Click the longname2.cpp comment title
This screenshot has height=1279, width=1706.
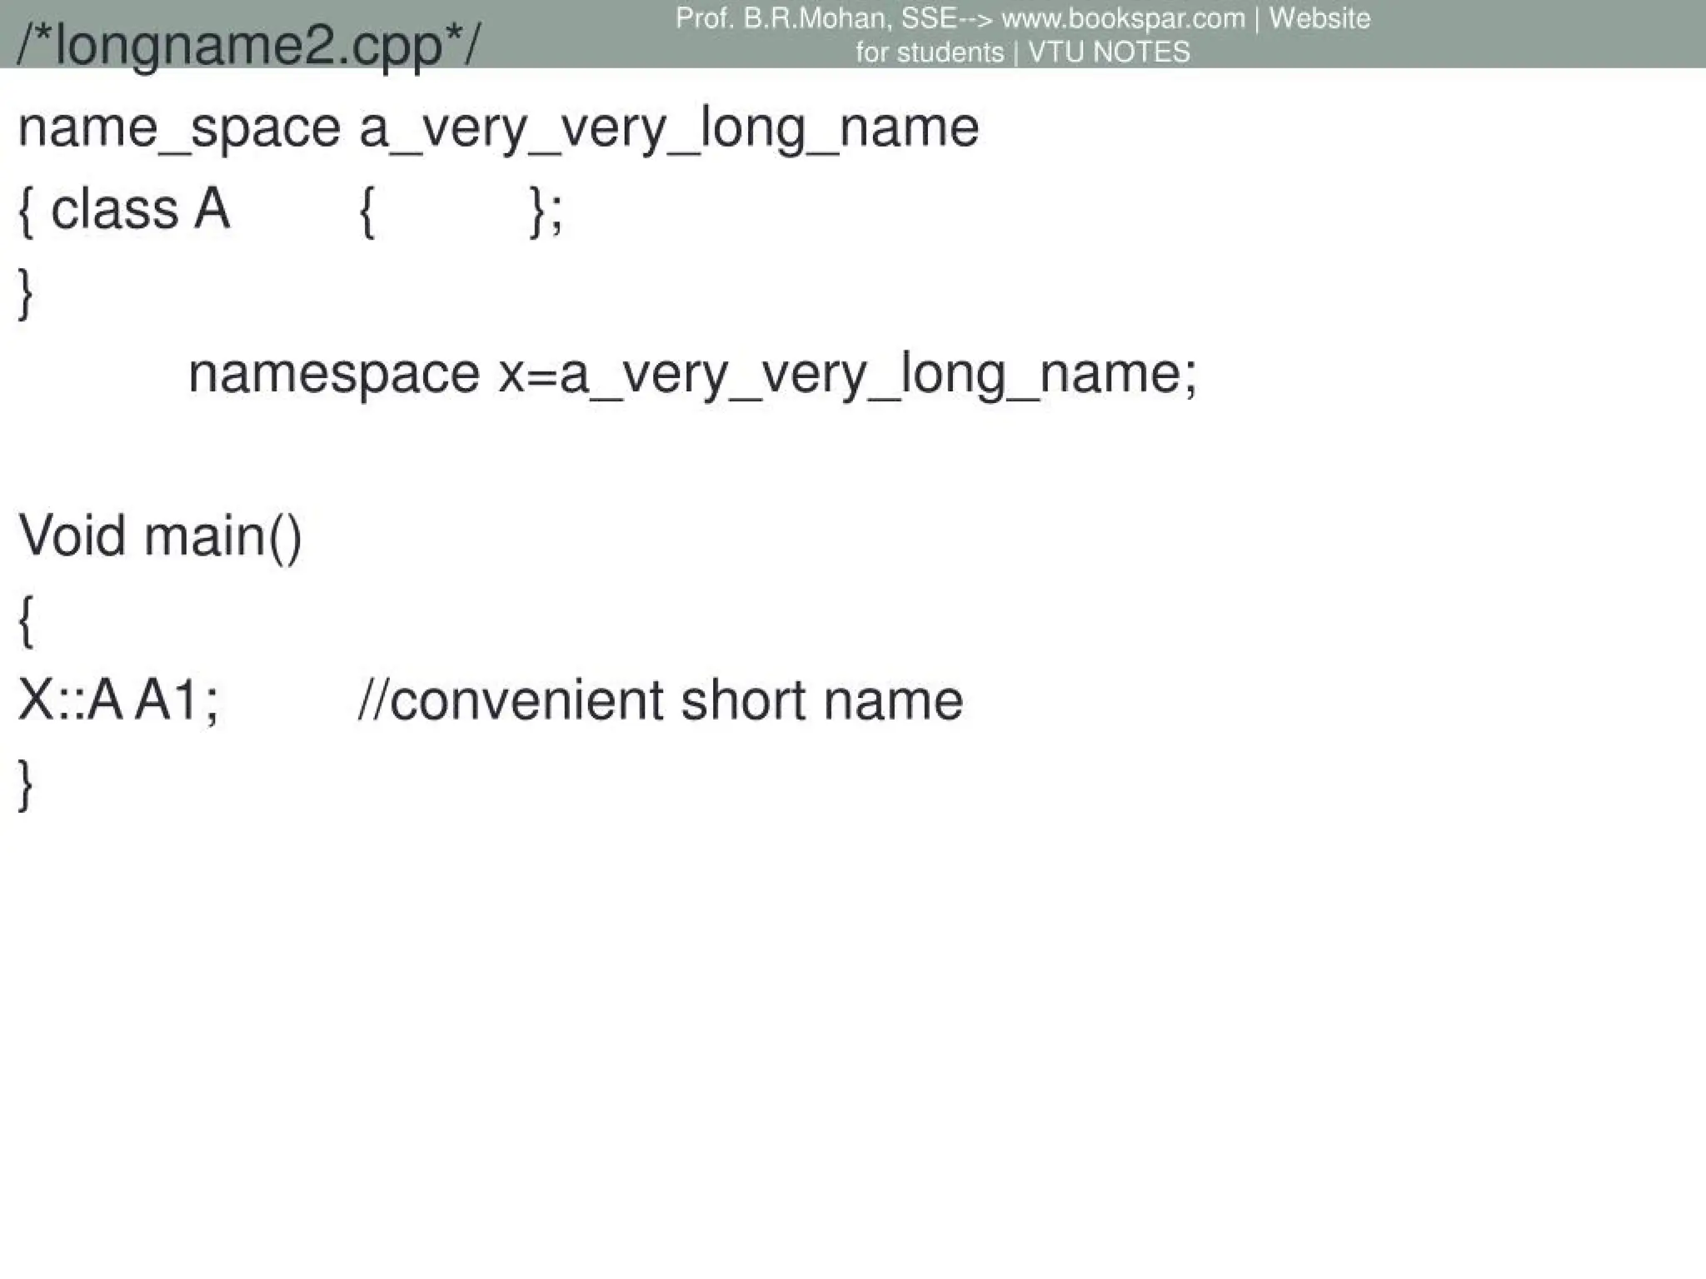(x=248, y=45)
